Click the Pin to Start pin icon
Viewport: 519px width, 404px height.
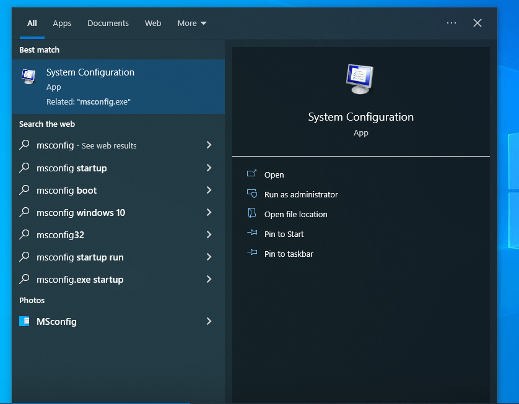click(x=251, y=234)
